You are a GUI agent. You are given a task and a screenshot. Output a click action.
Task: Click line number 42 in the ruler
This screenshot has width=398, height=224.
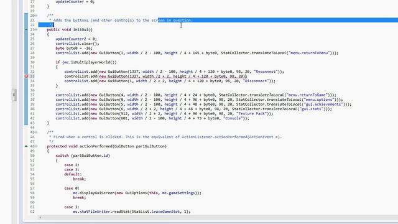32,118
